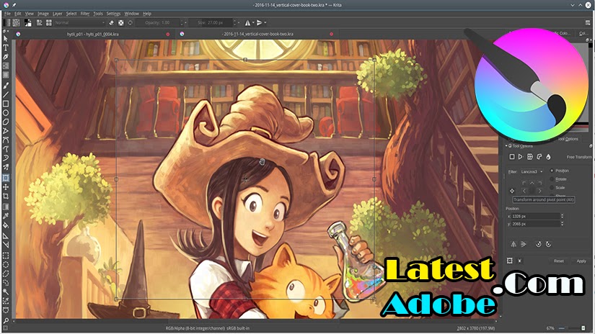Toggle horizontal mirror painting
Viewport: 595px width, 334px height.
point(248,23)
